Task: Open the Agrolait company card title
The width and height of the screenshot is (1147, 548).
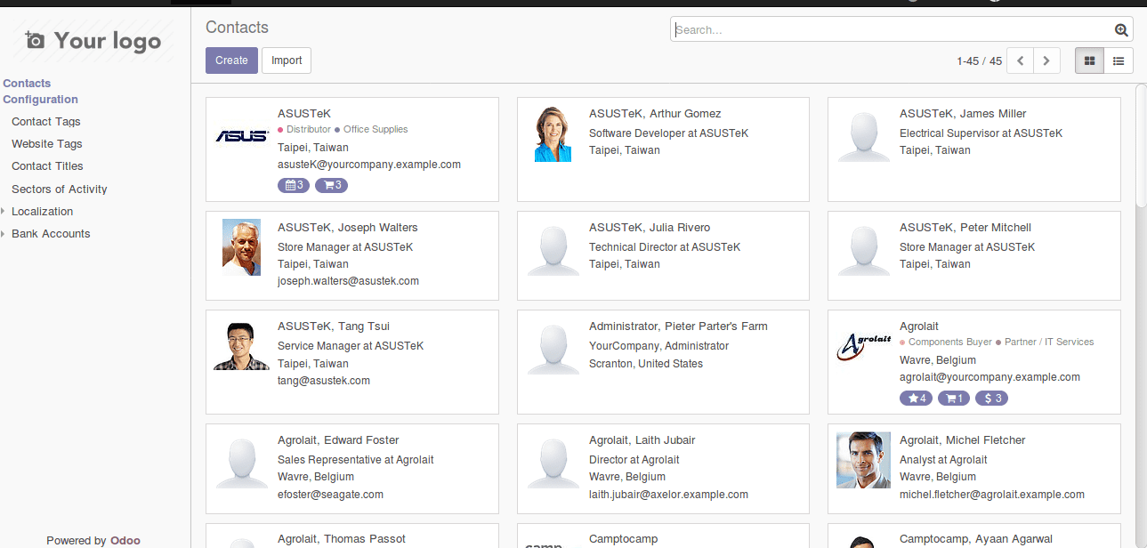Action: tap(919, 326)
